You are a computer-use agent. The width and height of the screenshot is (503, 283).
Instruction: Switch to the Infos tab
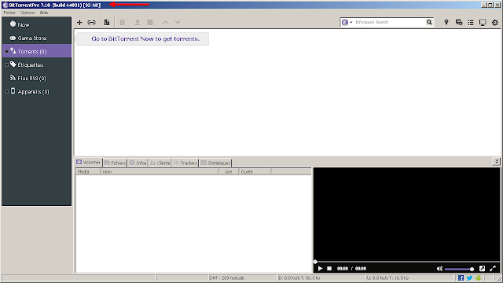138,163
